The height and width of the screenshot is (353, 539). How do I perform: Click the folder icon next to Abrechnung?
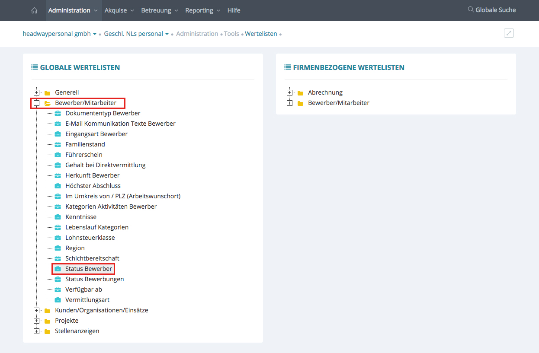point(300,93)
